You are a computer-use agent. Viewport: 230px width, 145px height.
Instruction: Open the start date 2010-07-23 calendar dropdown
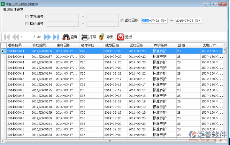pyautogui.click(x=164, y=20)
